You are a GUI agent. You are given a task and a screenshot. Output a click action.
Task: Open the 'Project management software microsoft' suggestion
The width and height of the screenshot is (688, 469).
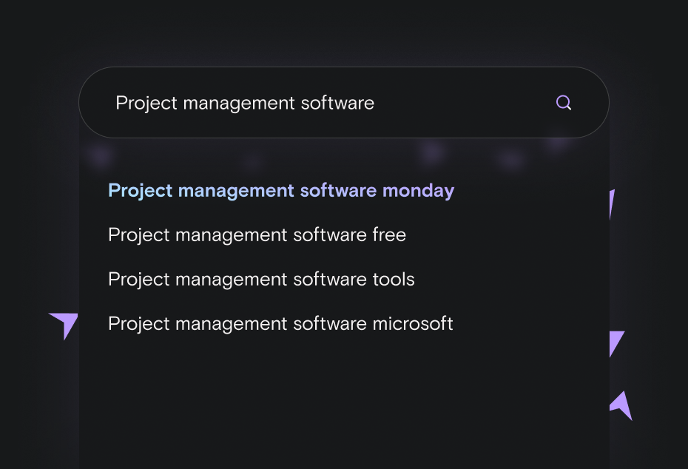(280, 324)
